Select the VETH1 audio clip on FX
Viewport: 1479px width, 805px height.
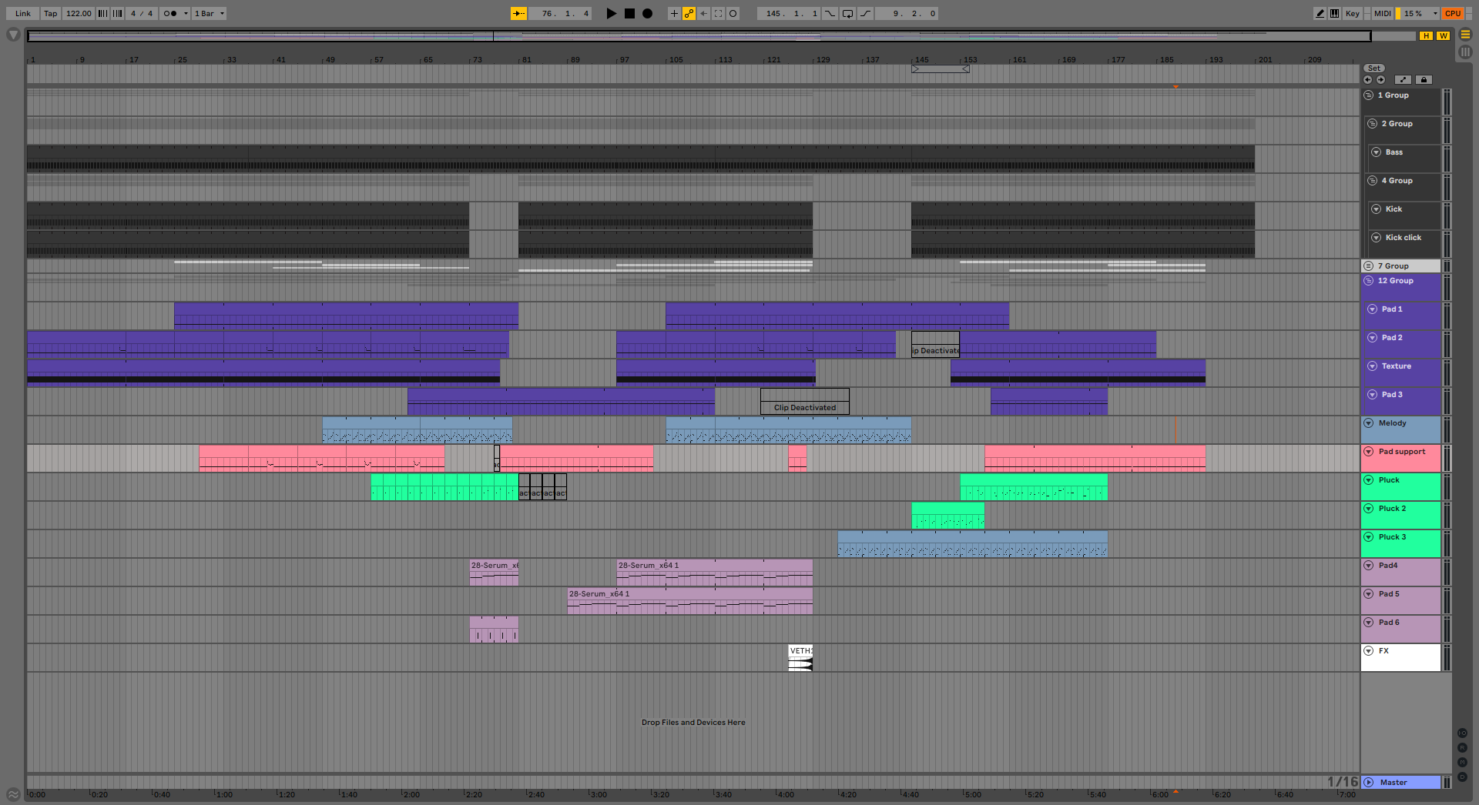(800, 658)
